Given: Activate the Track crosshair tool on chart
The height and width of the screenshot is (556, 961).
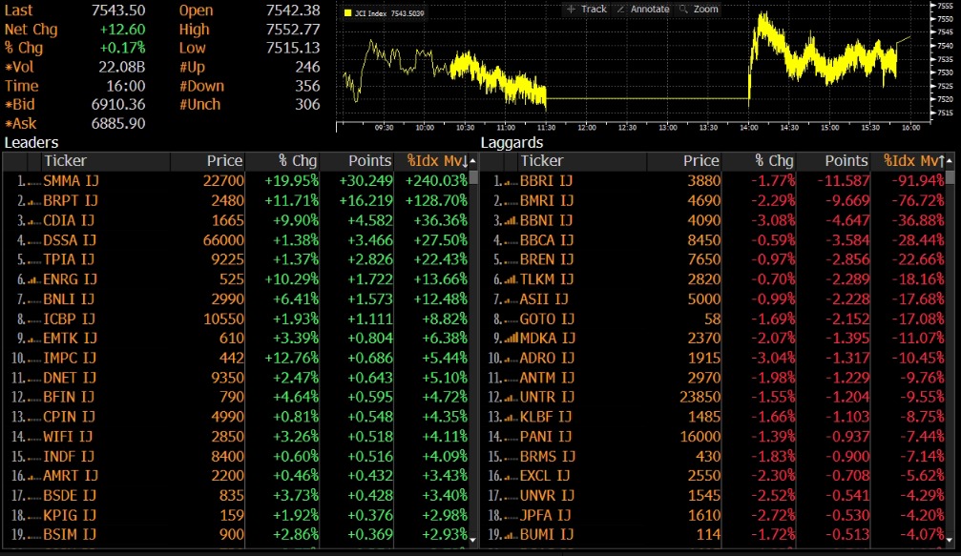Looking at the screenshot, I should point(587,10).
